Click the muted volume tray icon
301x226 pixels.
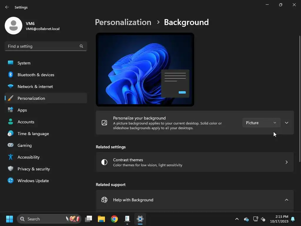(x=263, y=219)
